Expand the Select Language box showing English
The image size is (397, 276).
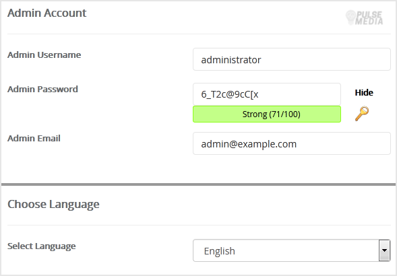pos(291,250)
